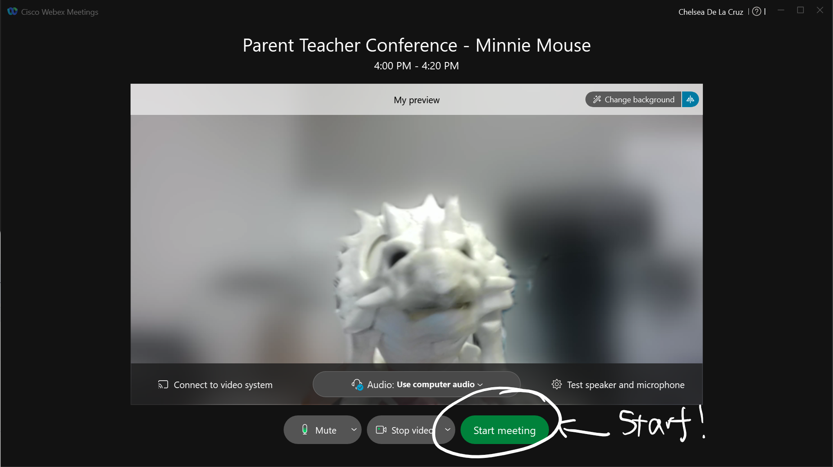Viewport: 833px width, 467px height.
Task: Start the meeting with green button
Action: click(x=504, y=430)
